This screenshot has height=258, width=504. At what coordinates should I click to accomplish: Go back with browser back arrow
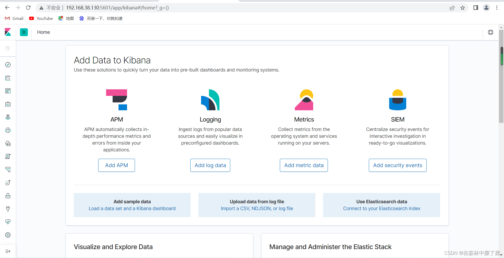coord(7,8)
